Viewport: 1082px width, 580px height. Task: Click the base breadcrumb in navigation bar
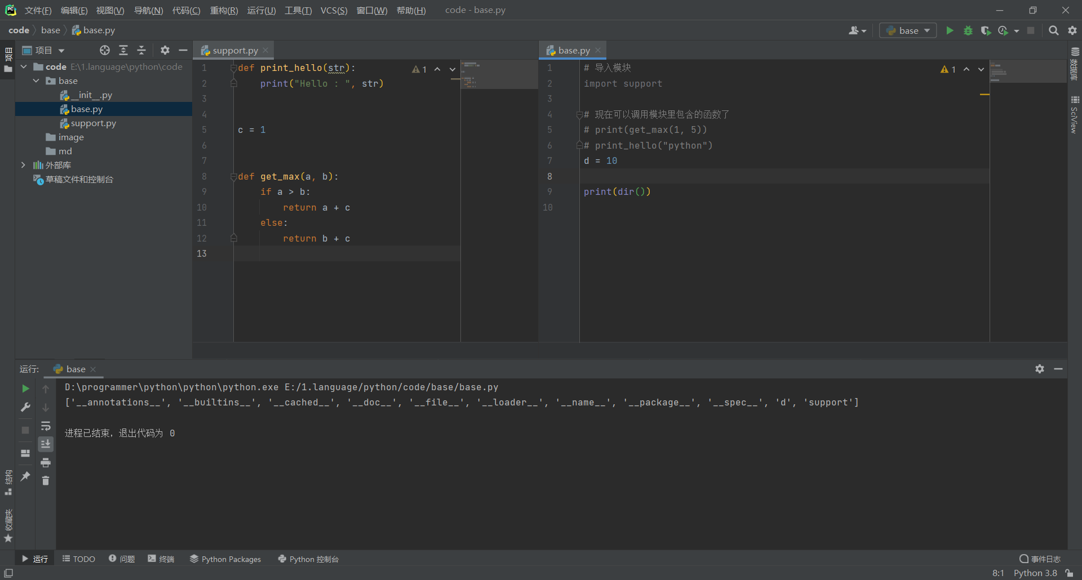click(50, 30)
